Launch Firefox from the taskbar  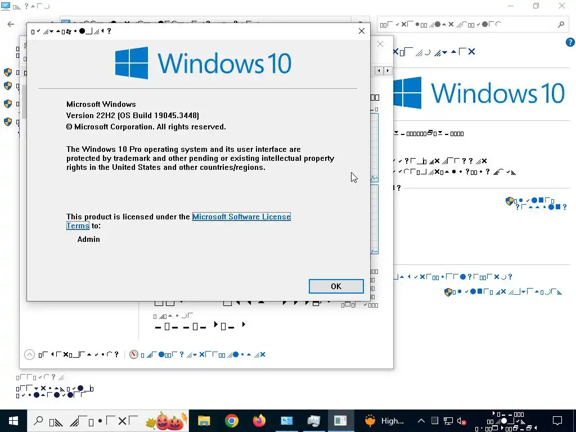point(259,421)
